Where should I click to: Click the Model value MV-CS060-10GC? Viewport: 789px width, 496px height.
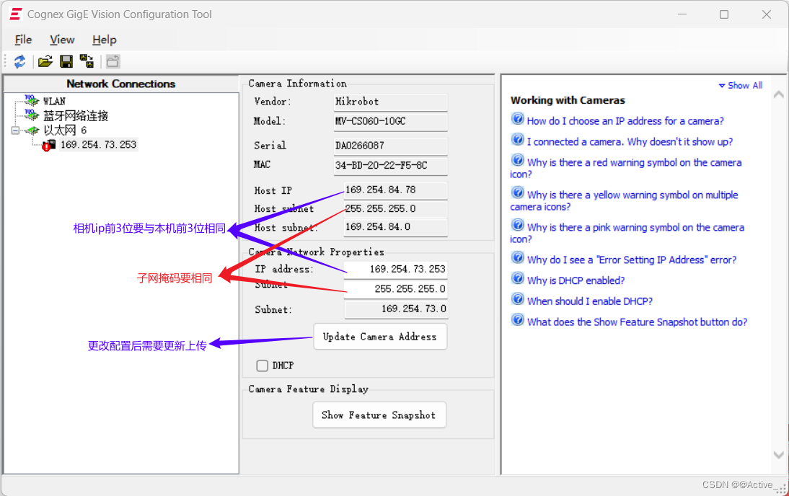390,122
